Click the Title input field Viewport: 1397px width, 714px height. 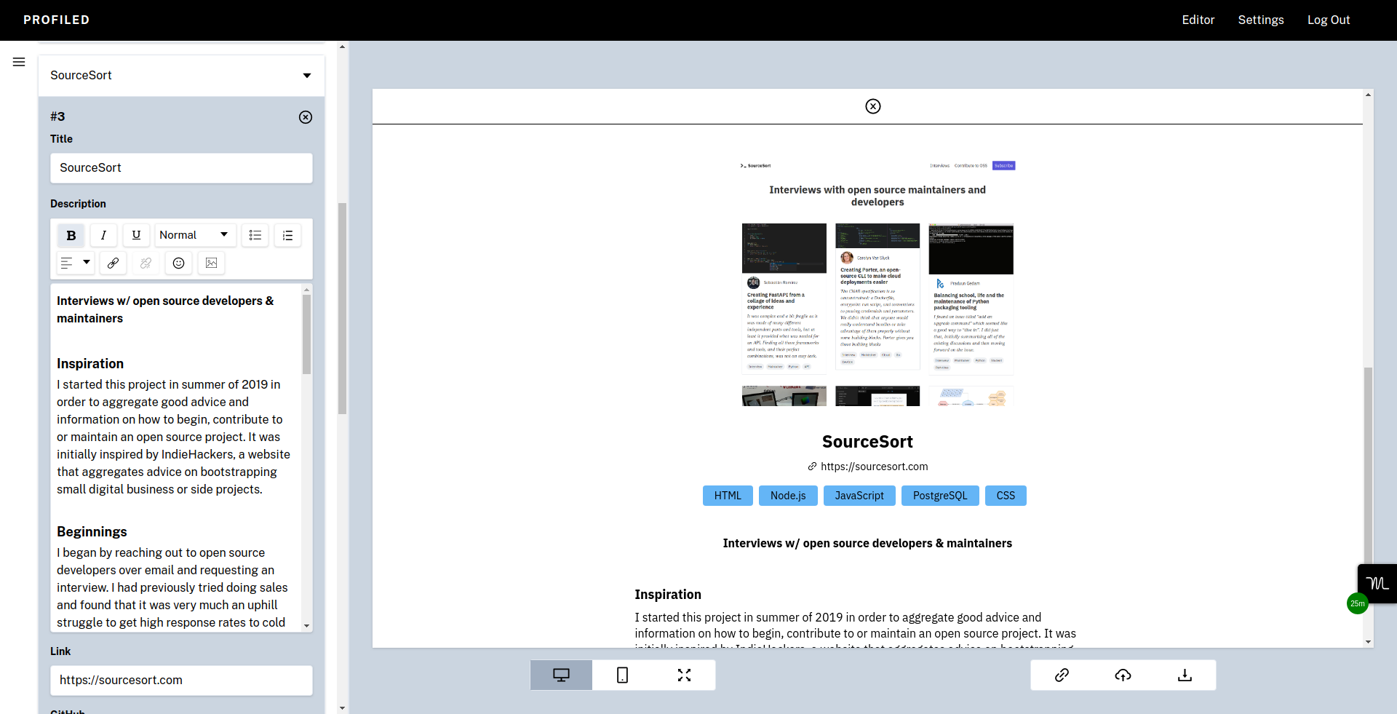tap(181, 168)
